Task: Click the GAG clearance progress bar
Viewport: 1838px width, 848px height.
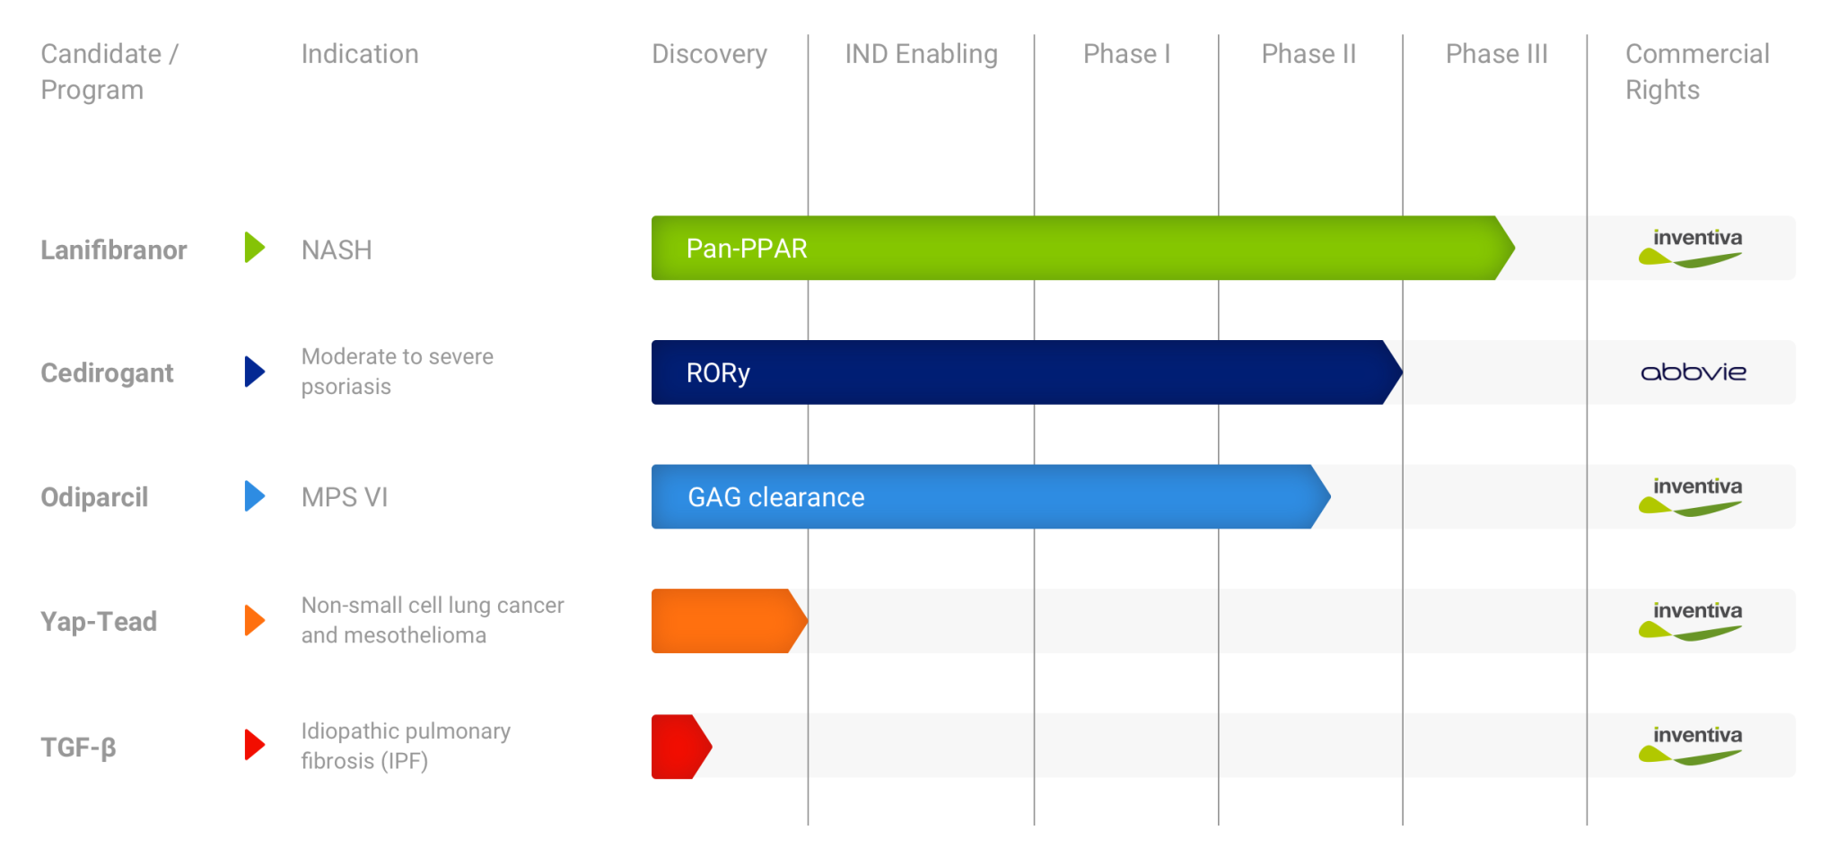Action: click(987, 496)
